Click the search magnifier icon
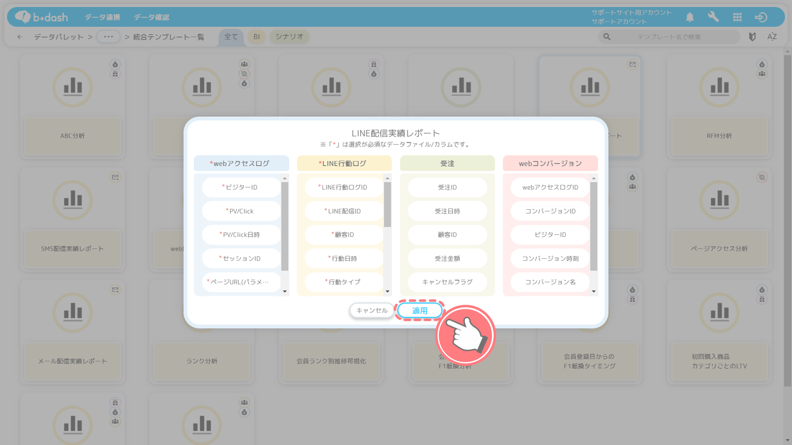This screenshot has width=792, height=445. click(606, 37)
